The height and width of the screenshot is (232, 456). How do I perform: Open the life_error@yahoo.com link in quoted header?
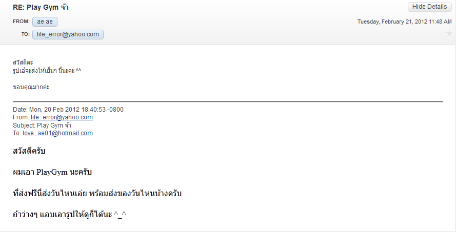coord(62,117)
